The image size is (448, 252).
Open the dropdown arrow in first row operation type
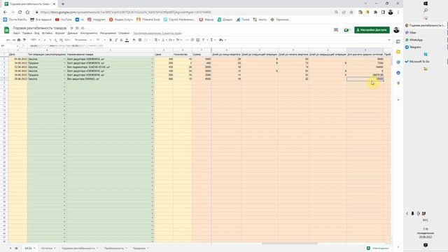pyautogui.click(x=64, y=59)
